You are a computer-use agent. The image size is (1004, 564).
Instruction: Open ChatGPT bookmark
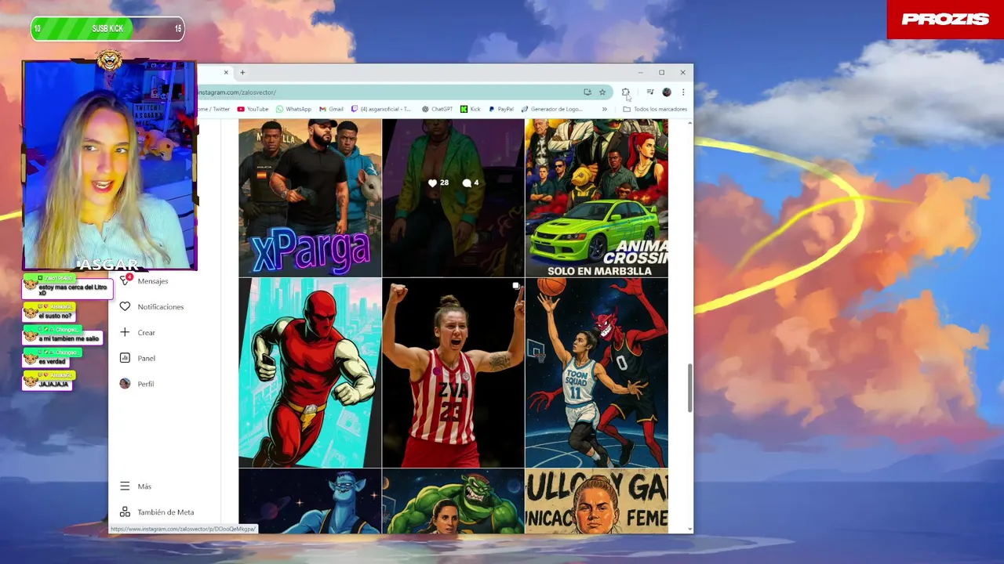[437, 110]
